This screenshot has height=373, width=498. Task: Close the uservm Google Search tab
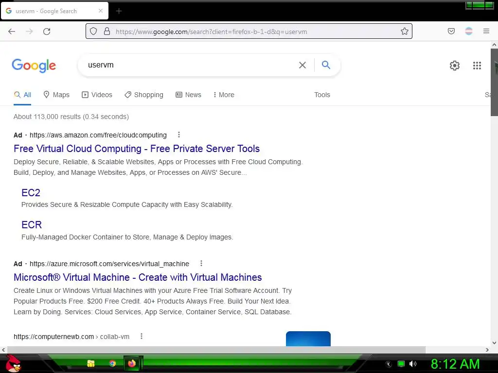[101, 11]
